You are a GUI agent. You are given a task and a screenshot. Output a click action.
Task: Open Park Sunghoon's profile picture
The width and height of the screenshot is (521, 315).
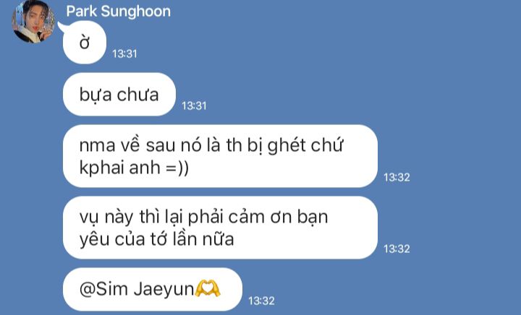click(33, 22)
